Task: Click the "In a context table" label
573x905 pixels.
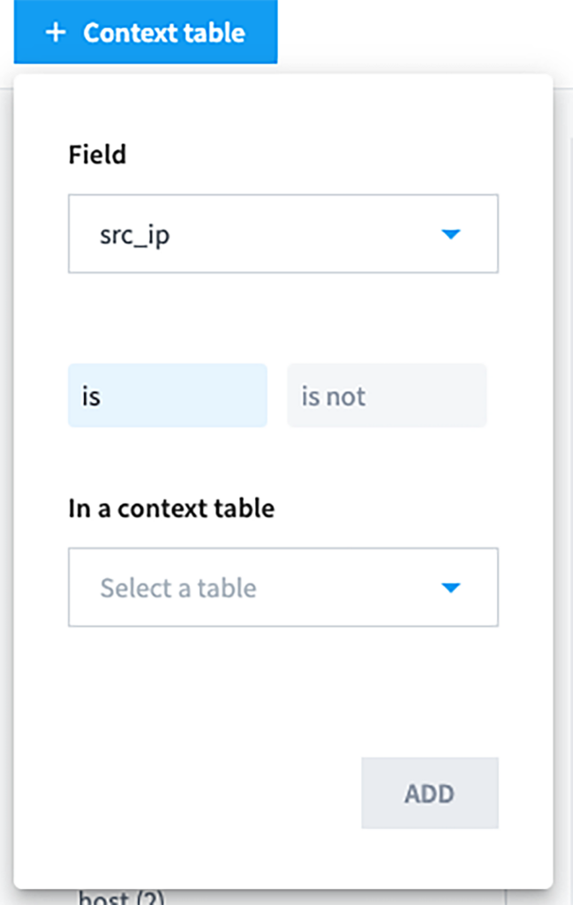Action: [x=171, y=508]
